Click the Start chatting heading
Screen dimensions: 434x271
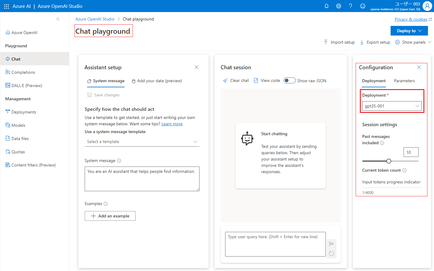pyautogui.click(x=274, y=134)
